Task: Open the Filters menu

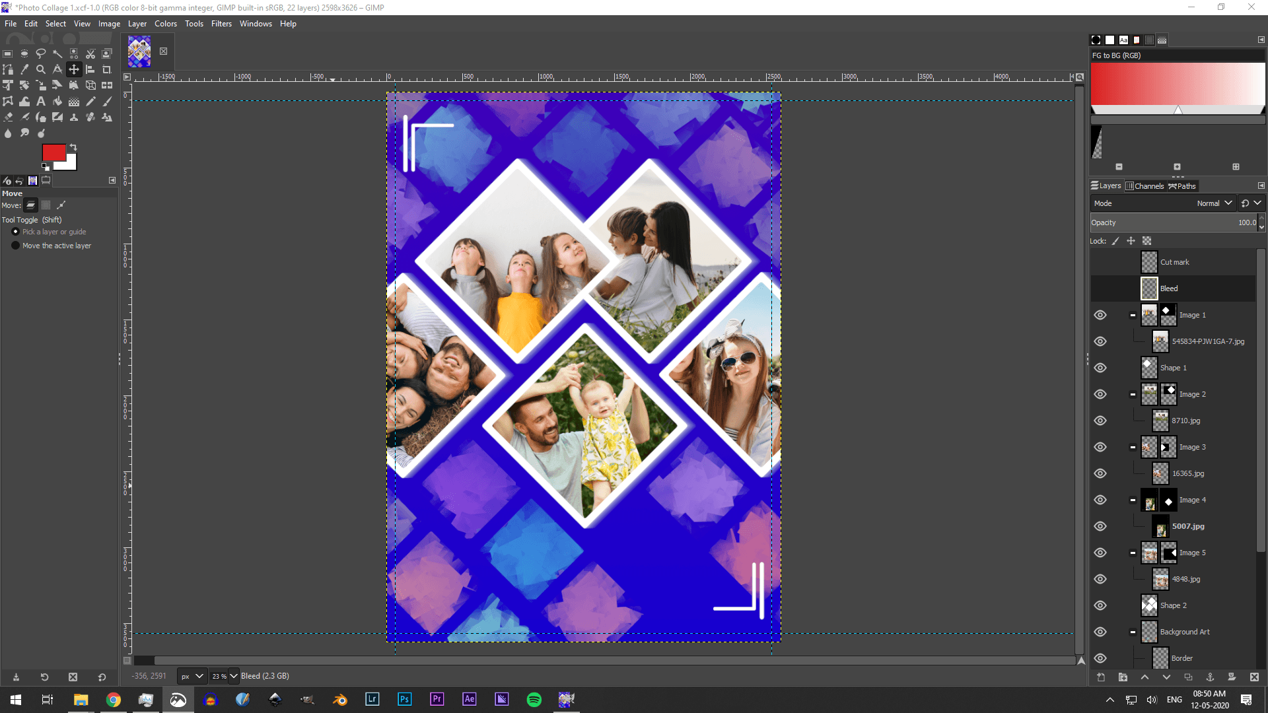Action: coord(221,23)
